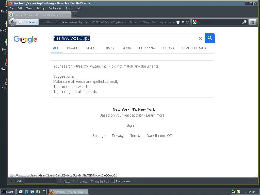Find next match using the Next arrow
Image resolution: width=260 pixels, height=195 pixels.
pos(65,181)
